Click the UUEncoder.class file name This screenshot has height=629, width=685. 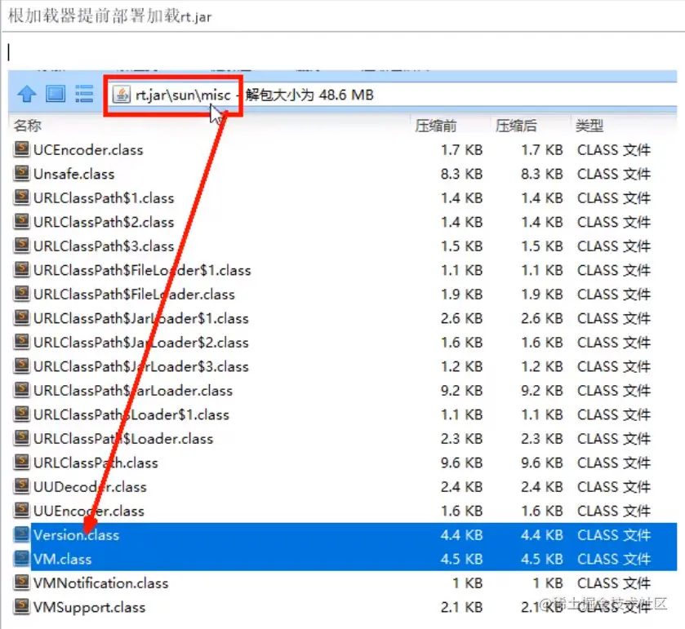(89, 512)
